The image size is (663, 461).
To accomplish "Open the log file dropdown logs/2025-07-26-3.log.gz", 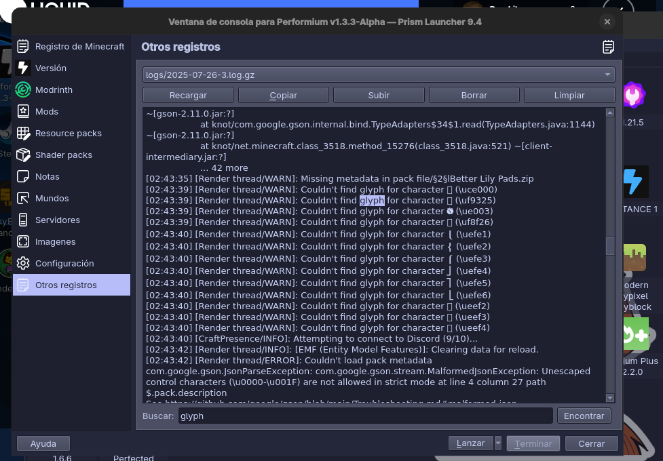I will [x=379, y=75].
